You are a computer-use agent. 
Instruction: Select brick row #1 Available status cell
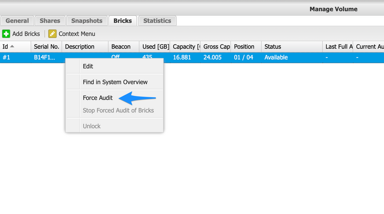click(x=276, y=58)
